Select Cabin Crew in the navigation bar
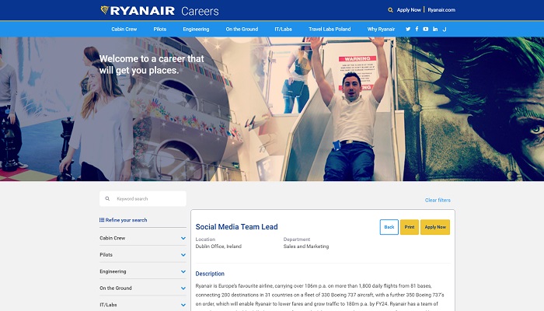 (124, 29)
